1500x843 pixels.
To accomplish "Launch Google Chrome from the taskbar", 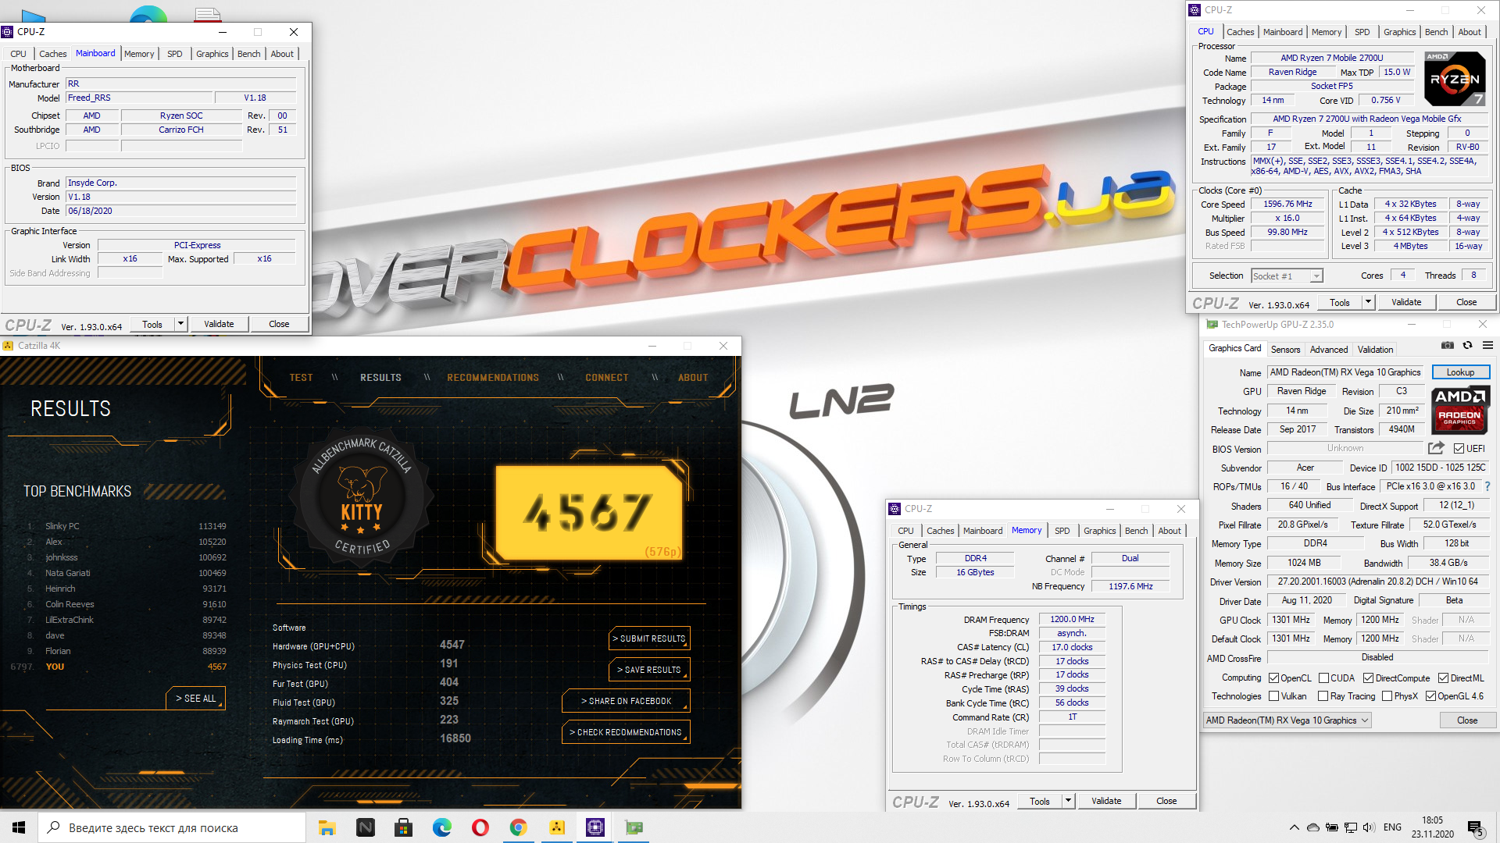I will tap(518, 827).
